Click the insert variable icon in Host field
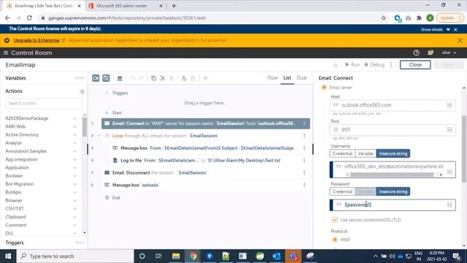 pos(449,105)
